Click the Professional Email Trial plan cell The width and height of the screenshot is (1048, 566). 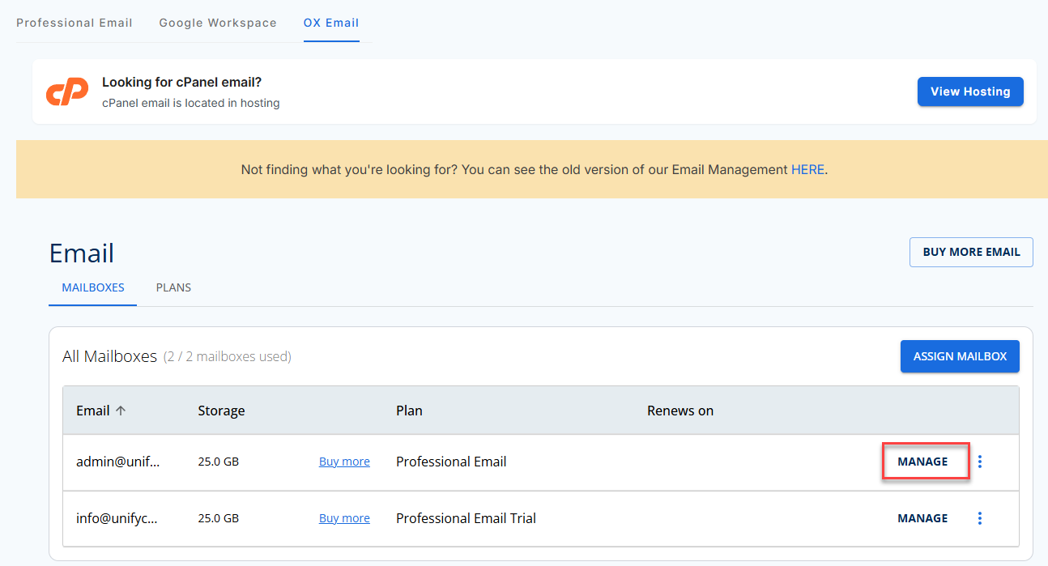coord(466,518)
